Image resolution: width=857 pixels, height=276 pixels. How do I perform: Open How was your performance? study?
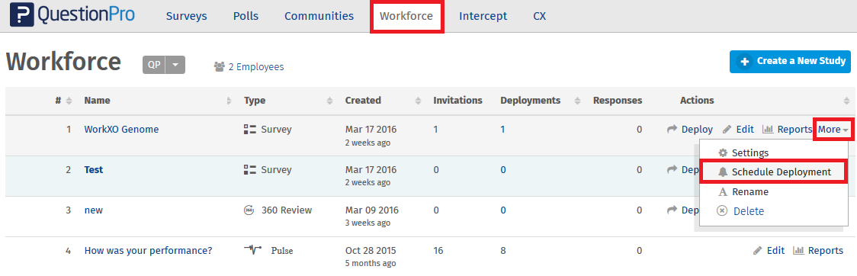[x=148, y=251]
